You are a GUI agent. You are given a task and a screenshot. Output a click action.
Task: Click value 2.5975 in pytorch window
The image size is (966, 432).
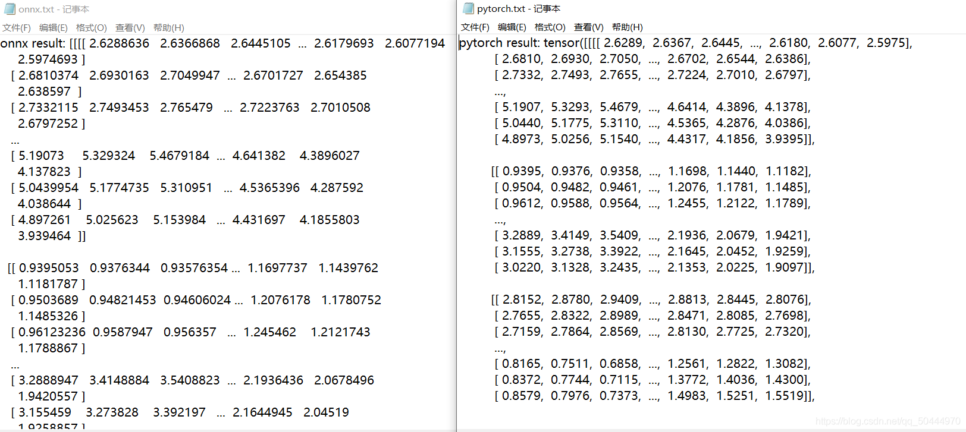tap(886, 43)
